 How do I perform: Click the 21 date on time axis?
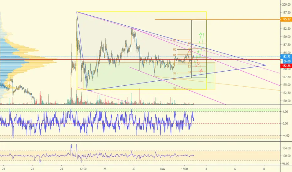[x=3, y=169]
